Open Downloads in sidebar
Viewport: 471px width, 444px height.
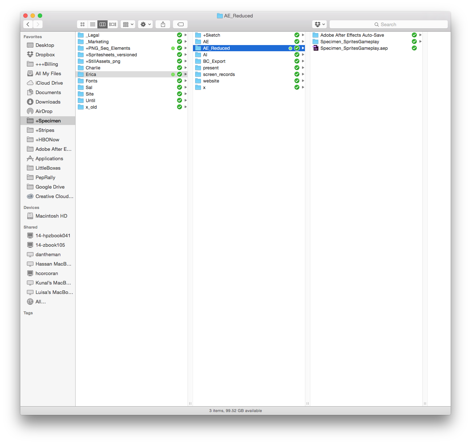click(x=48, y=102)
